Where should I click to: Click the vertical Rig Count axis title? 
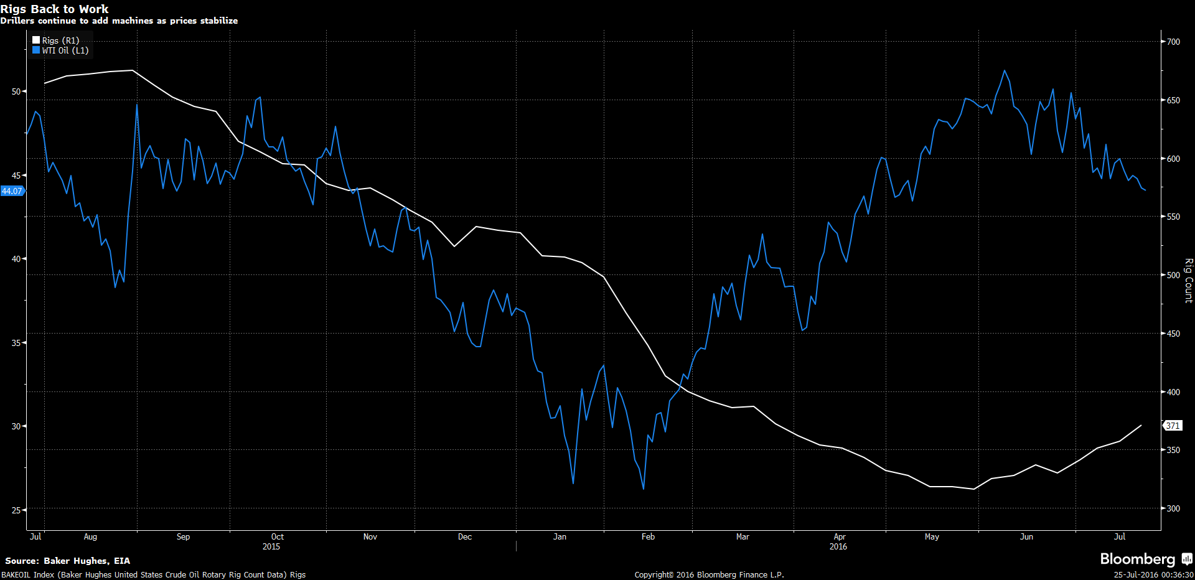point(1188,281)
